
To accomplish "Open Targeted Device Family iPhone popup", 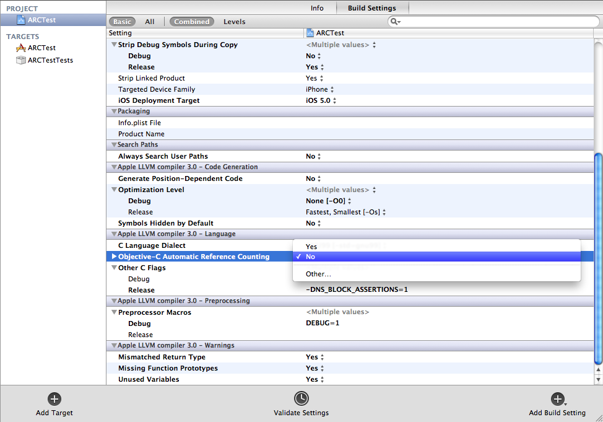I will [x=319, y=89].
